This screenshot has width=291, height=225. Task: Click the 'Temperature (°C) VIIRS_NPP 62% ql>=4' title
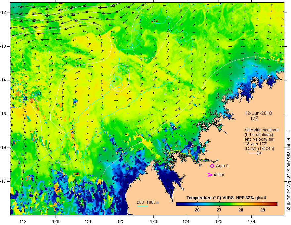coord(226,198)
